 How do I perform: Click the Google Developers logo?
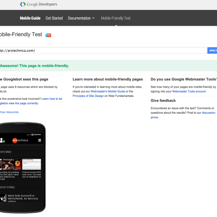click(39, 4)
